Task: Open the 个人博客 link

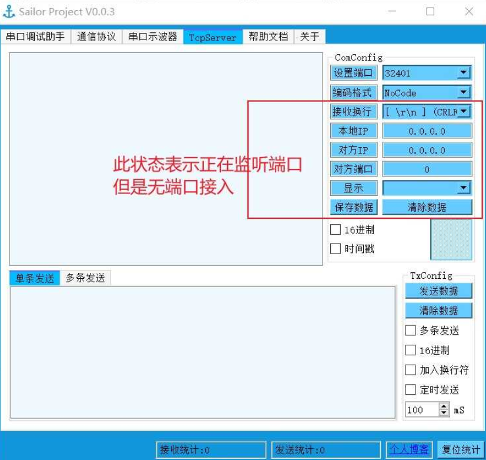Action: 410,448
